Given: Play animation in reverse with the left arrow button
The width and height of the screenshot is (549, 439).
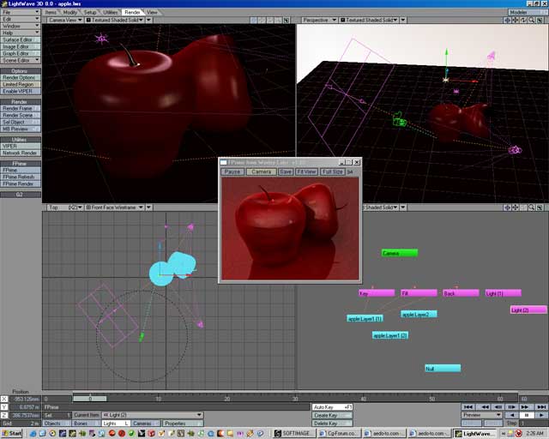Looking at the screenshot, I should [x=512, y=415].
